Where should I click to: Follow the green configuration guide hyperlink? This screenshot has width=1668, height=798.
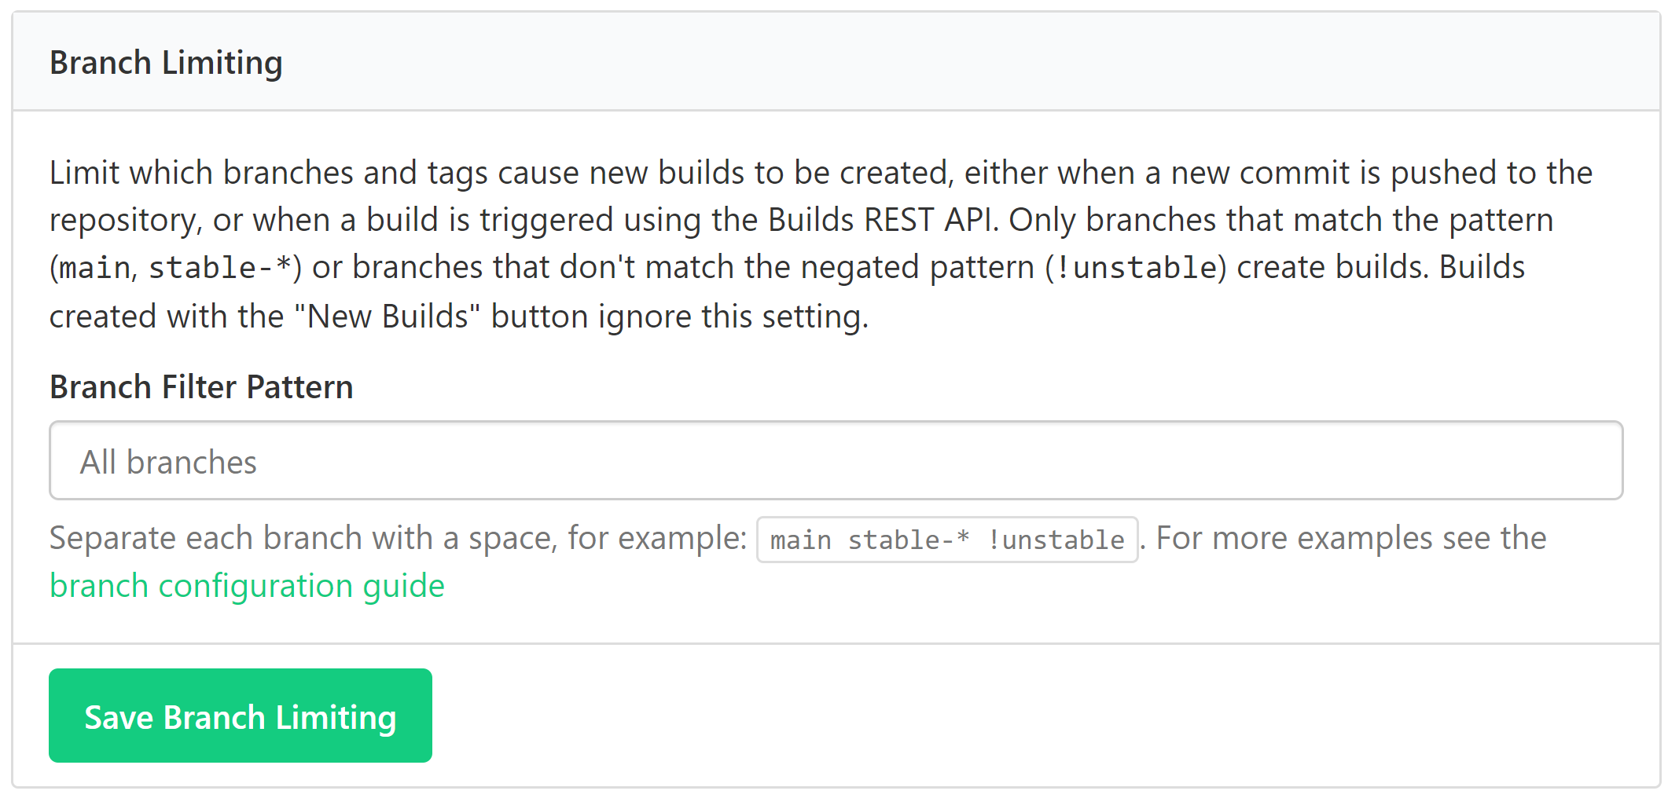[x=246, y=585]
